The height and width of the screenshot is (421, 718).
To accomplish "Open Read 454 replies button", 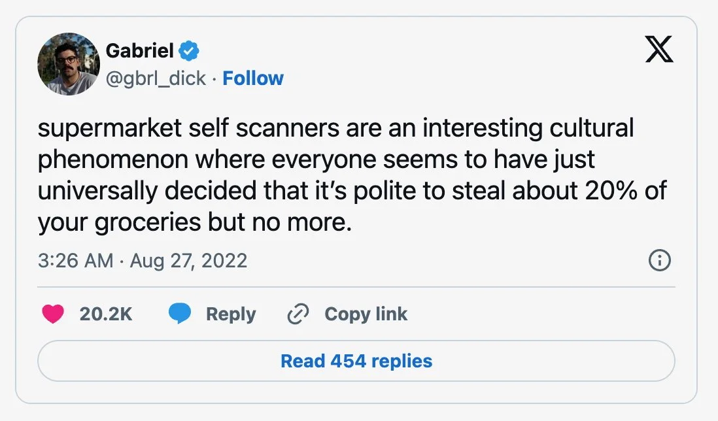I will [356, 361].
